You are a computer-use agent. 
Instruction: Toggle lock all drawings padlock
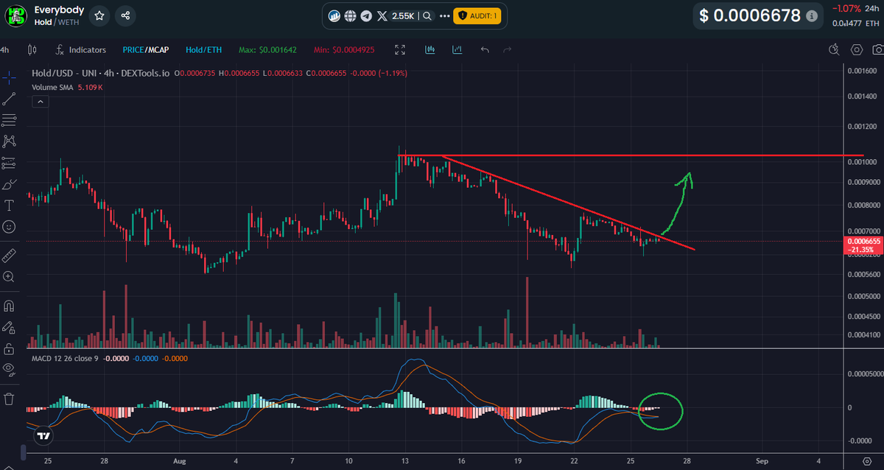coord(9,348)
